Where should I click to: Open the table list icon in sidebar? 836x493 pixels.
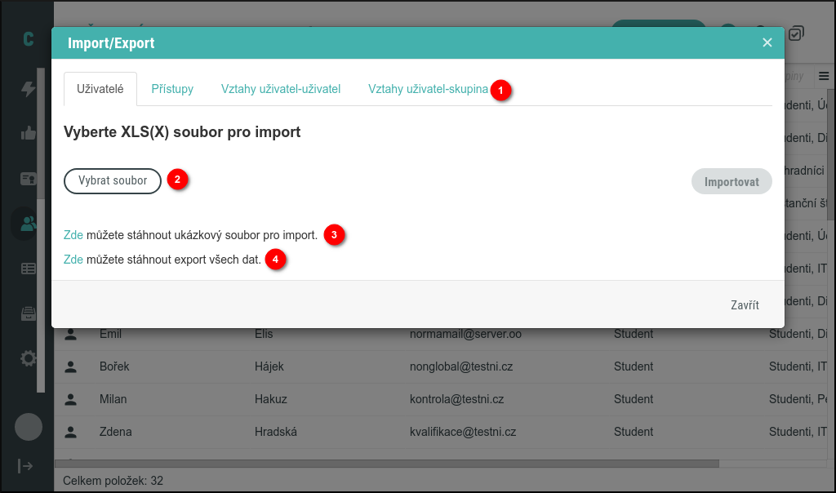pos(27,267)
